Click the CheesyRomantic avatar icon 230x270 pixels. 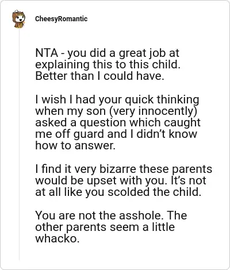[18, 19]
